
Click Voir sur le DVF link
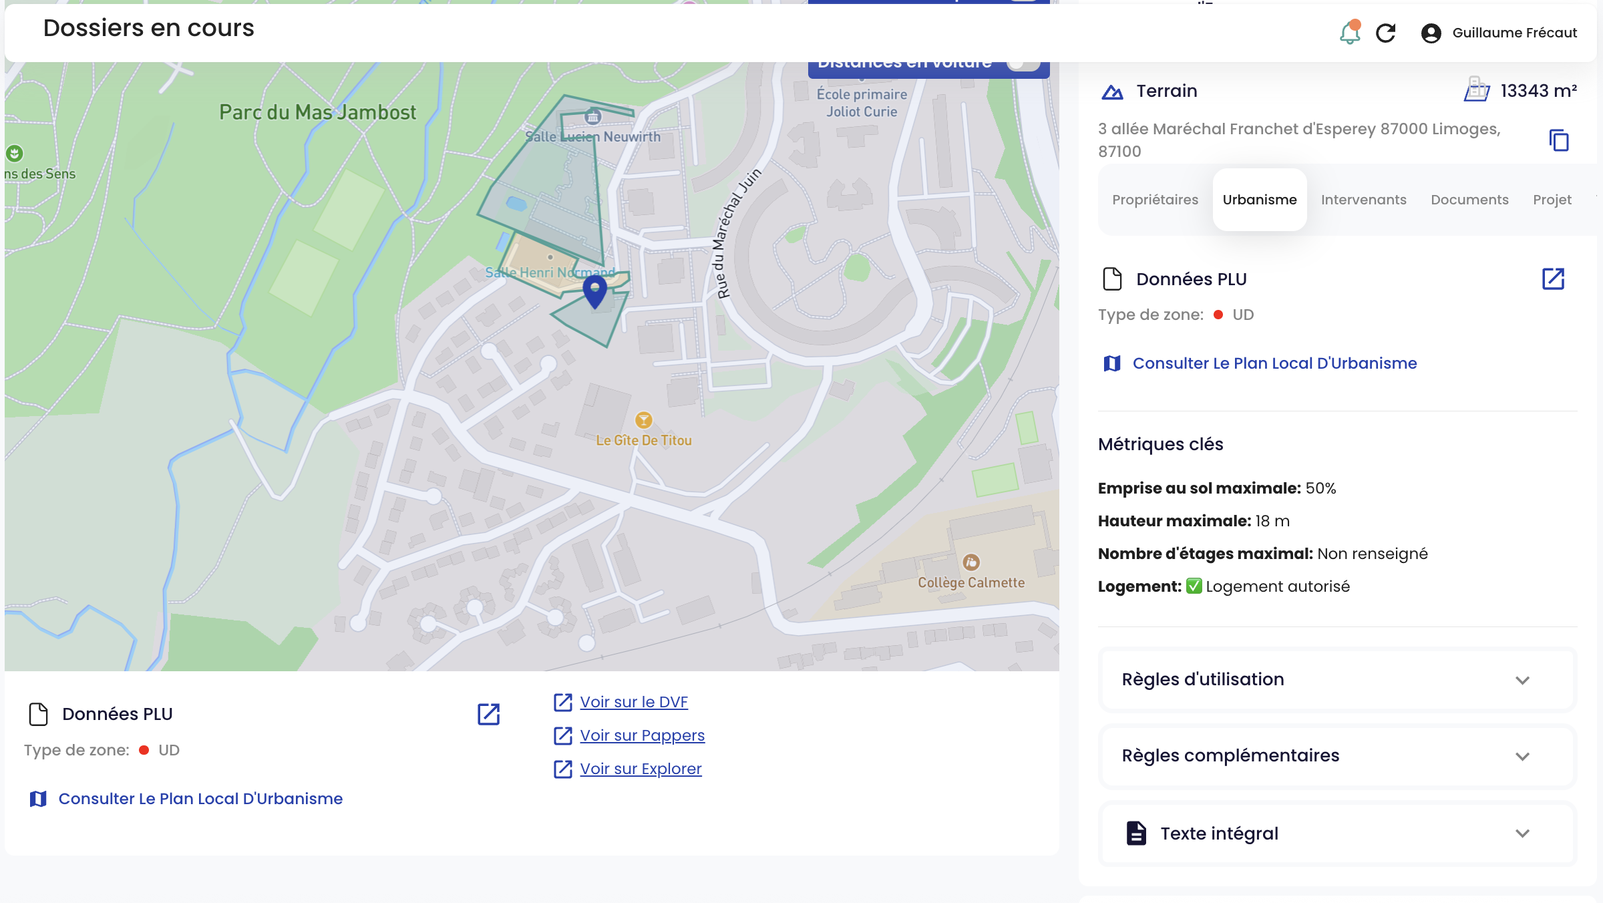click(633, 702)
